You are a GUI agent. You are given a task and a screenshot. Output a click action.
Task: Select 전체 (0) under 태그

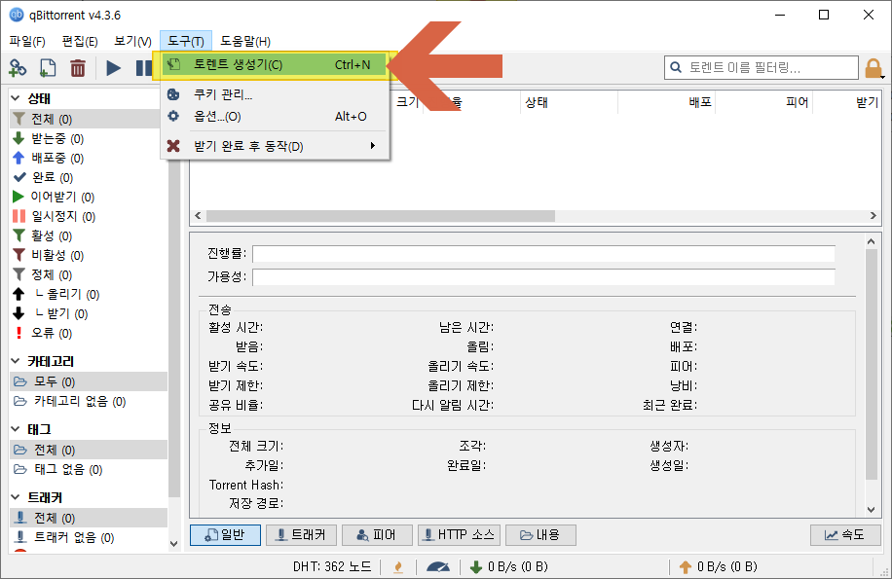point(89,450)
